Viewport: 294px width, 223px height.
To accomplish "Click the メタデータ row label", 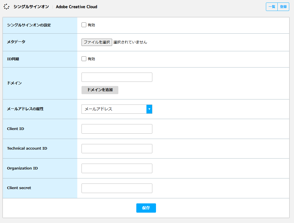I will pos(16,42).
